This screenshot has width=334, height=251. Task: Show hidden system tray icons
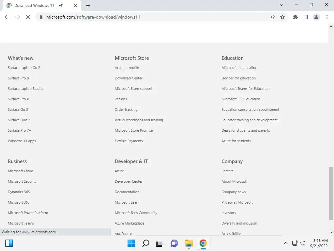tap(286, 243)
